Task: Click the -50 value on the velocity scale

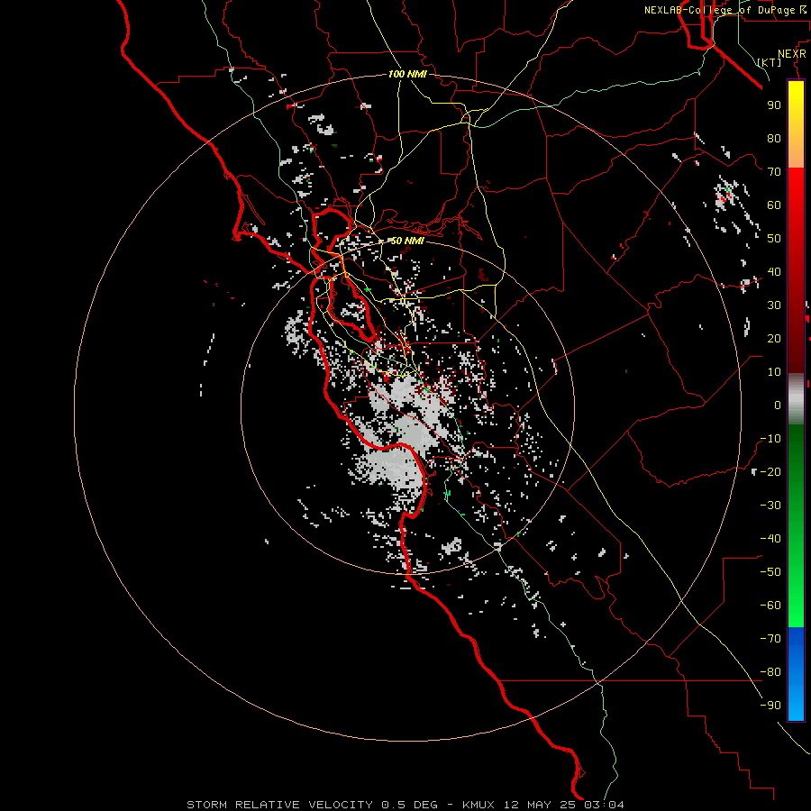Action: point(770,572)
